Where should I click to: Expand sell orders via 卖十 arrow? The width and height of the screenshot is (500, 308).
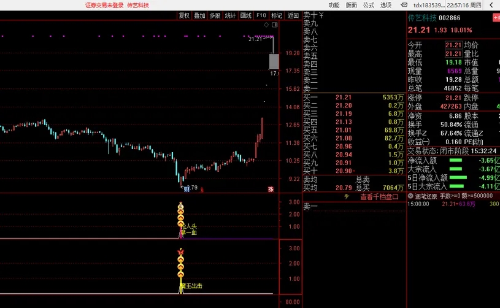[321, 15]
